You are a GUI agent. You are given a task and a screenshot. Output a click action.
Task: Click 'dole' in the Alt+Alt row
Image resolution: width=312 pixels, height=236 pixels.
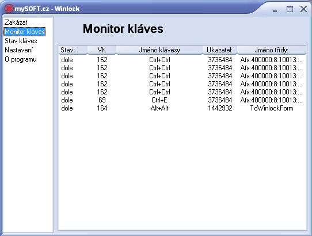click(67, 108)
